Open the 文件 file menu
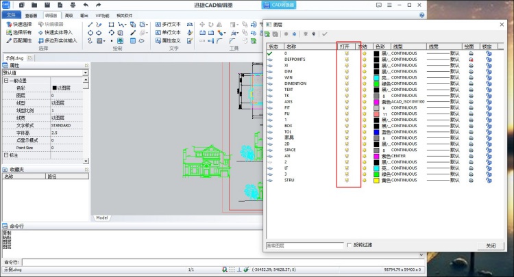 pyautogui.click(x=12, y=15)
